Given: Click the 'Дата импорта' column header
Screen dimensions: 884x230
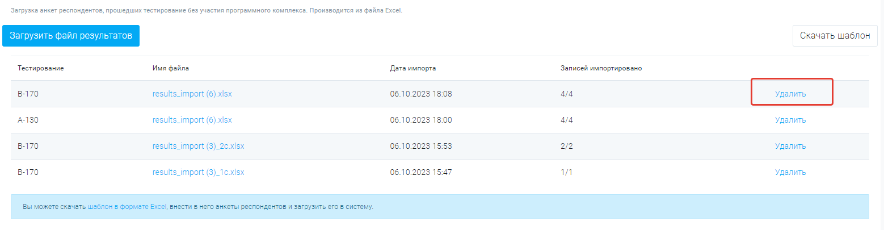Looking at the screenshot, I should tap(413, 69).
